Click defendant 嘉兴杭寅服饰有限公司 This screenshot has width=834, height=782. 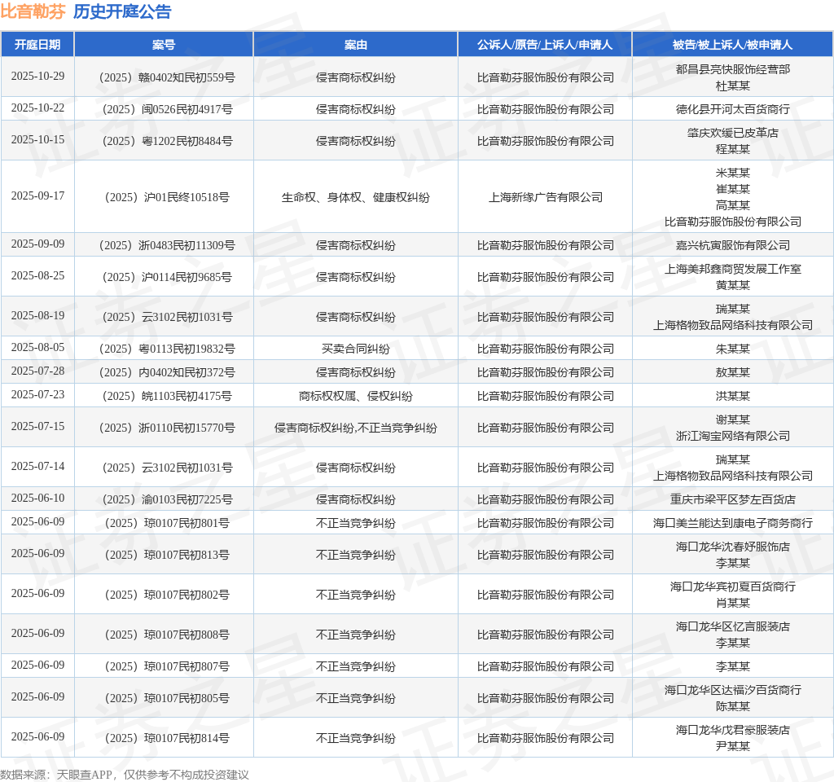(732, 245)
